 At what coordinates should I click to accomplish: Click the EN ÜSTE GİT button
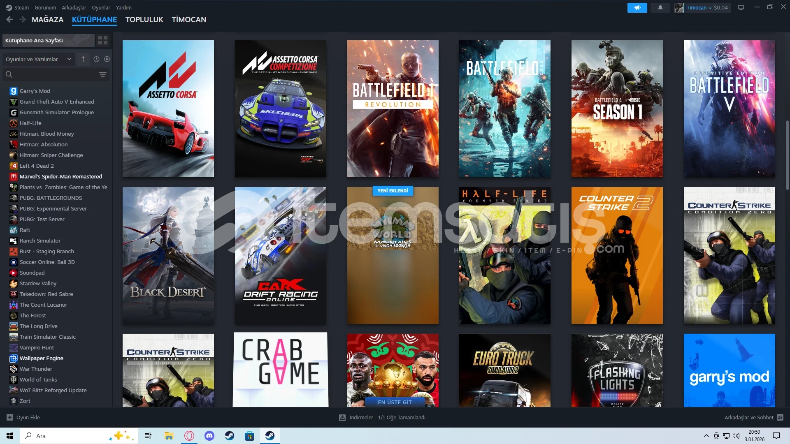tap(394, 402)
